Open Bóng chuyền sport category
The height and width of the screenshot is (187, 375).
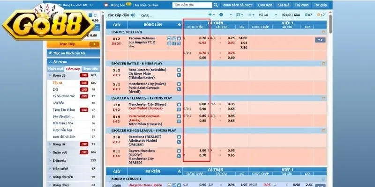[74, 177]
